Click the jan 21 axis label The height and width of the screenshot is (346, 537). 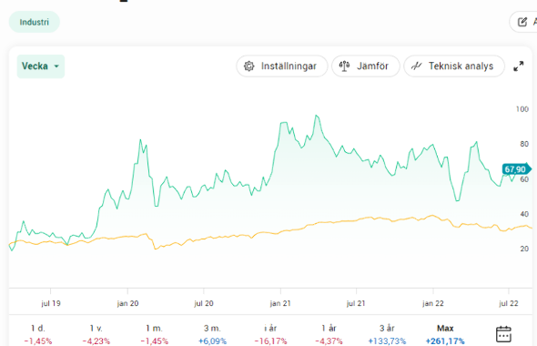coord(280,303)
